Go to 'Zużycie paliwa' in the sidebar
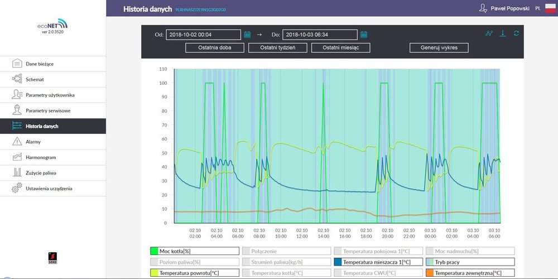This screenshot has height=279, width=558. tap(41, 173)
